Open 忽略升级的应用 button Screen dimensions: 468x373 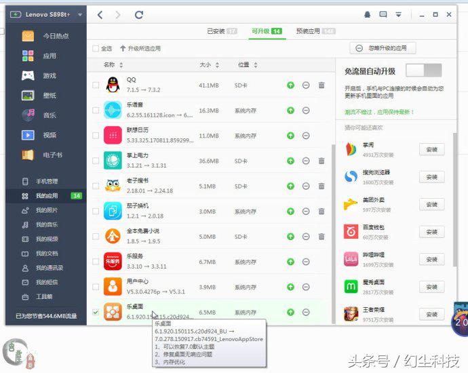coord(383,48)
